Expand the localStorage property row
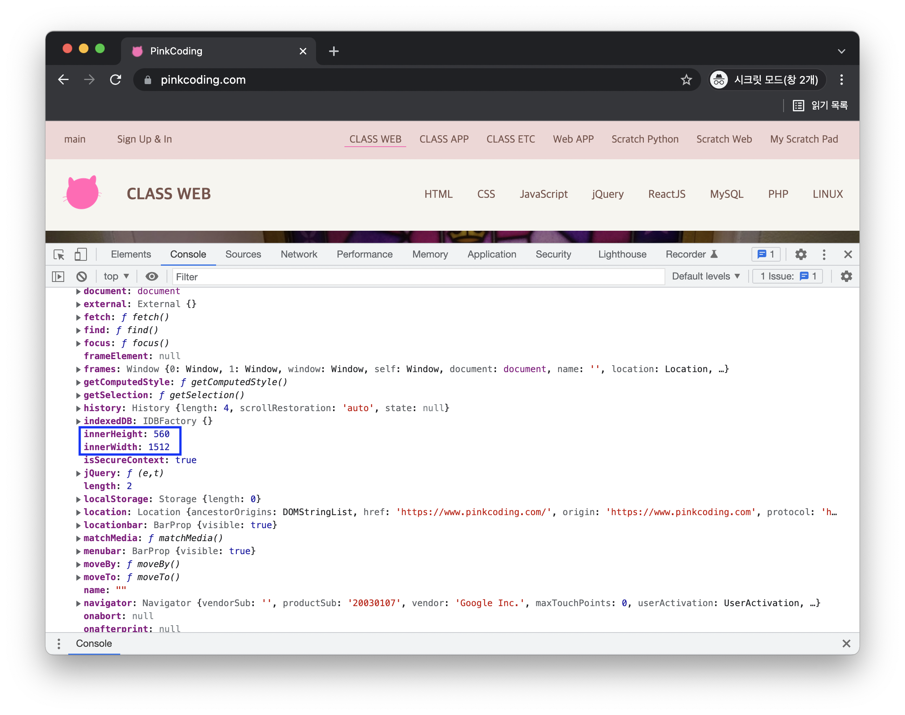Viewport: 905px width, 715px height. click(78, 499)
